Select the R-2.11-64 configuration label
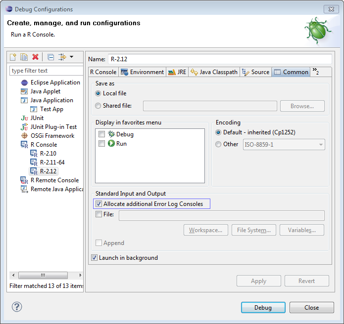Viewport: 344px width, 324px height. 52,162
